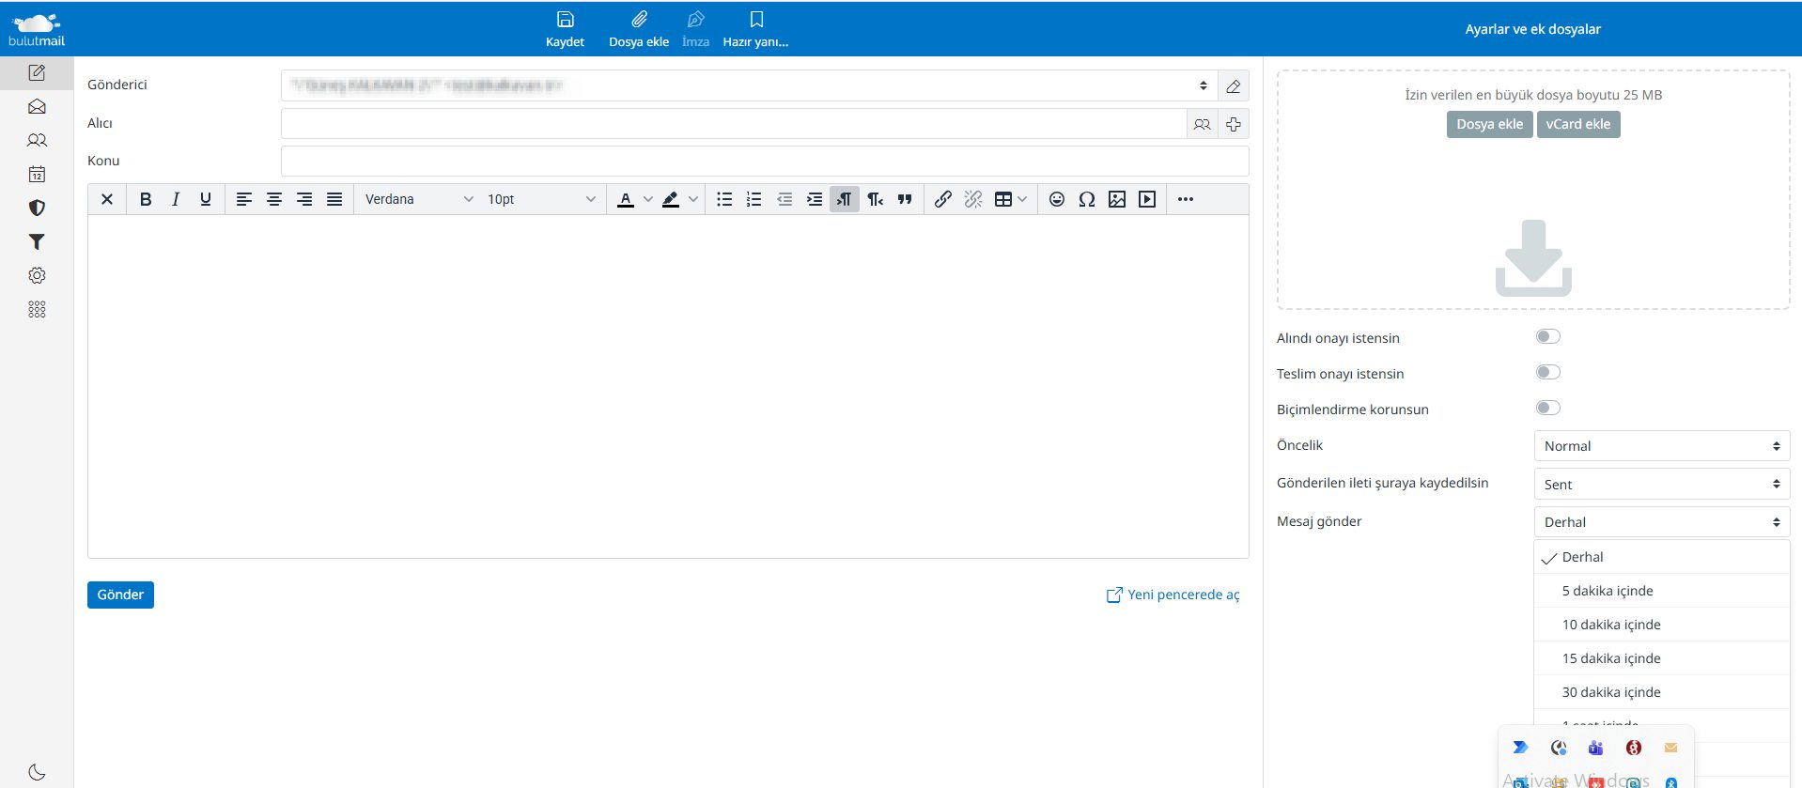Choose "30 dakika içinde" from list
Screen dimensions: 1802x788
pyautogui.click(x=1611, y=692)
